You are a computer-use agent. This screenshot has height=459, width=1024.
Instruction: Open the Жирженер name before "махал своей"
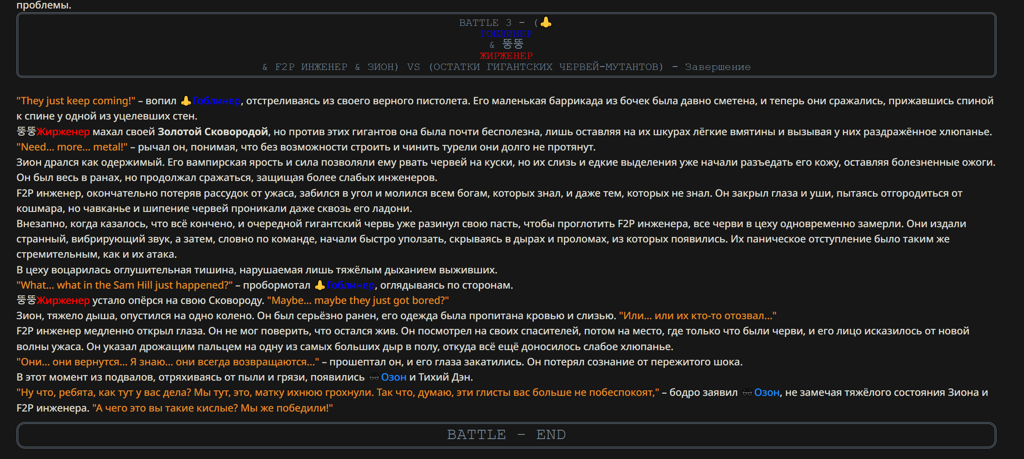63,132
